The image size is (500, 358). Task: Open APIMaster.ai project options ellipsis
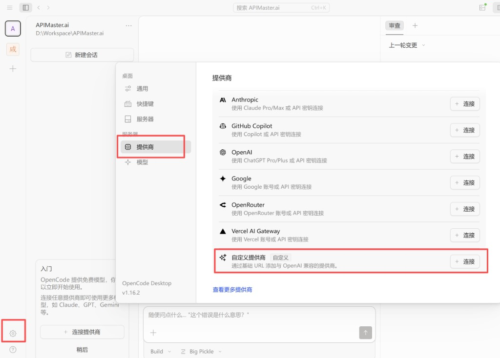[x=128, y=25]
